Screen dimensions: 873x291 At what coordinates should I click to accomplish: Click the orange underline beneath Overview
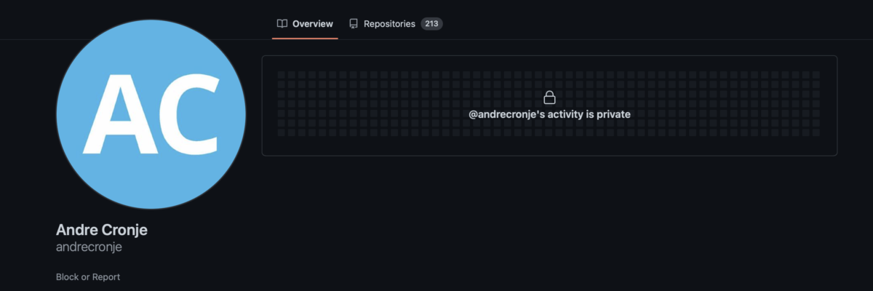pyautogui.click(x=305, y=38)
